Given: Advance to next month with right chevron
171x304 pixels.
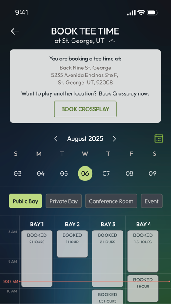Looking at the screenshot, I should (114, 138).
